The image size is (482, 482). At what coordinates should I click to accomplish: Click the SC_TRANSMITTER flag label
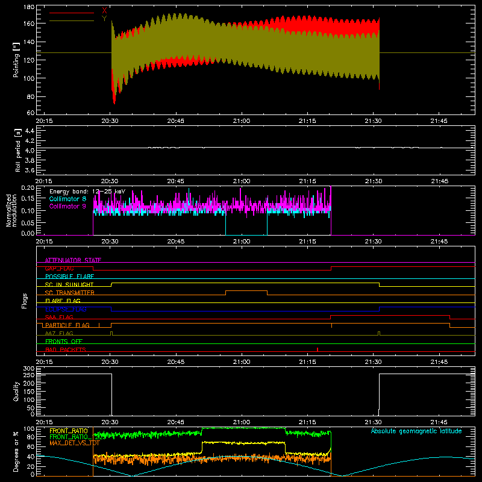[70, 293]
